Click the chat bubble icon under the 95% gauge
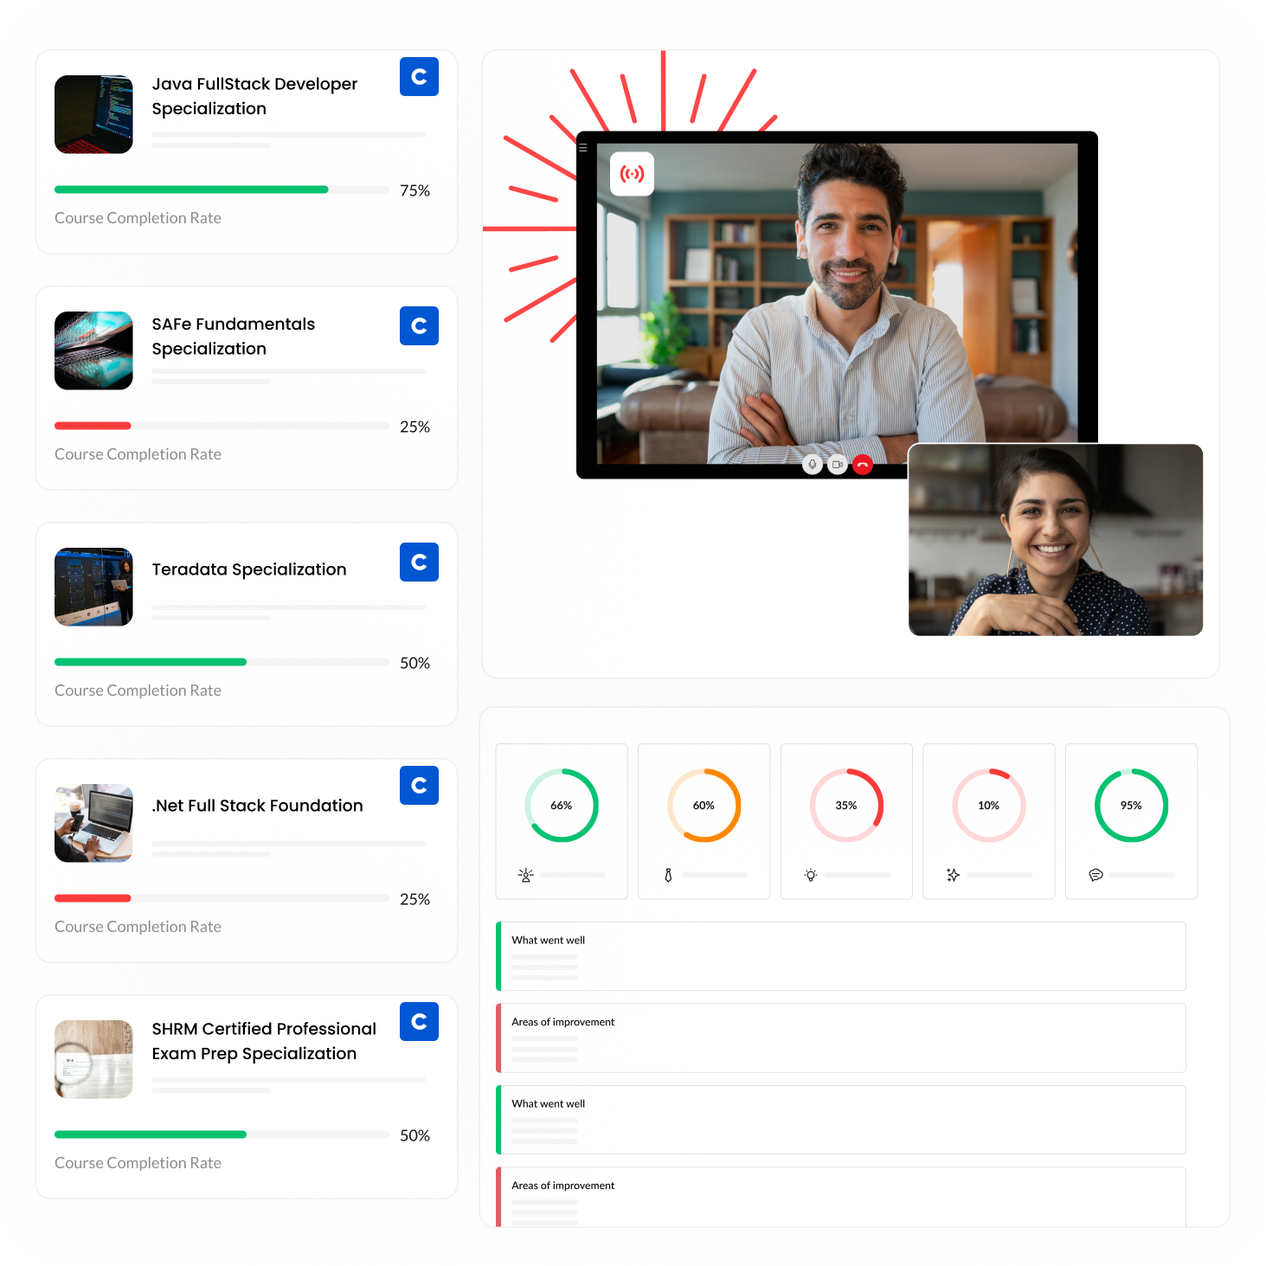Viewport: 1266px width, 1266px height. 1096,875
